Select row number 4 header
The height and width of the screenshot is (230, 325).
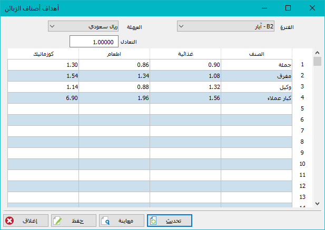302,98
